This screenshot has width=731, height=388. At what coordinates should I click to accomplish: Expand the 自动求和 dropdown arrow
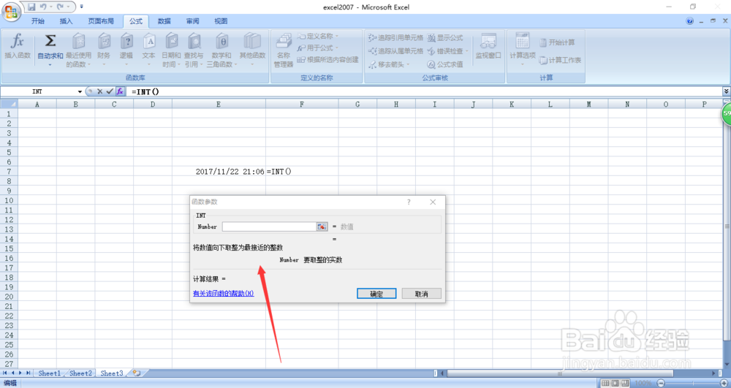tap(50, 64)
